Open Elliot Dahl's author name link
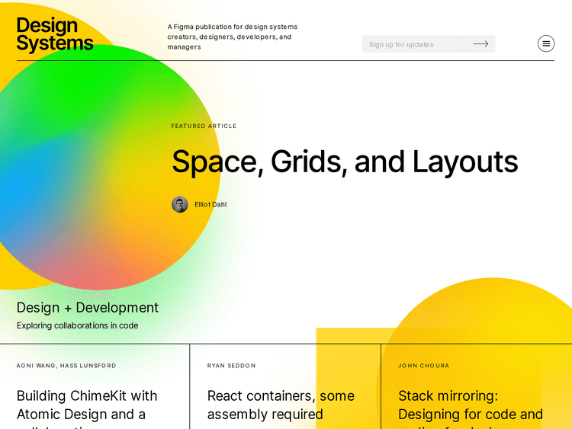572x429 pixels. click(210, 204)
